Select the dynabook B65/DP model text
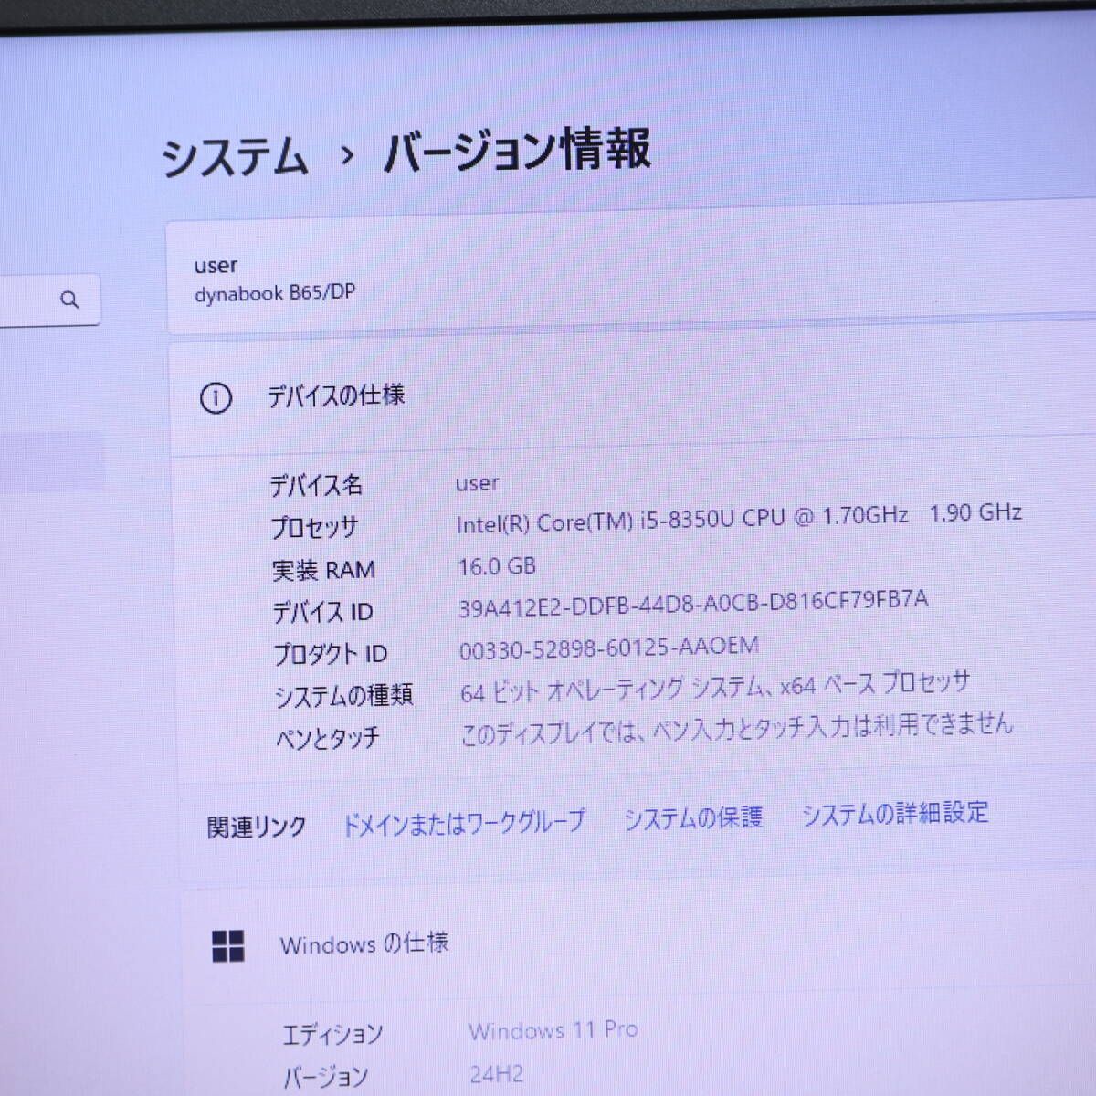This screenshot has height=1096, width=1096. pyautogui.click(x=275, y=294)
